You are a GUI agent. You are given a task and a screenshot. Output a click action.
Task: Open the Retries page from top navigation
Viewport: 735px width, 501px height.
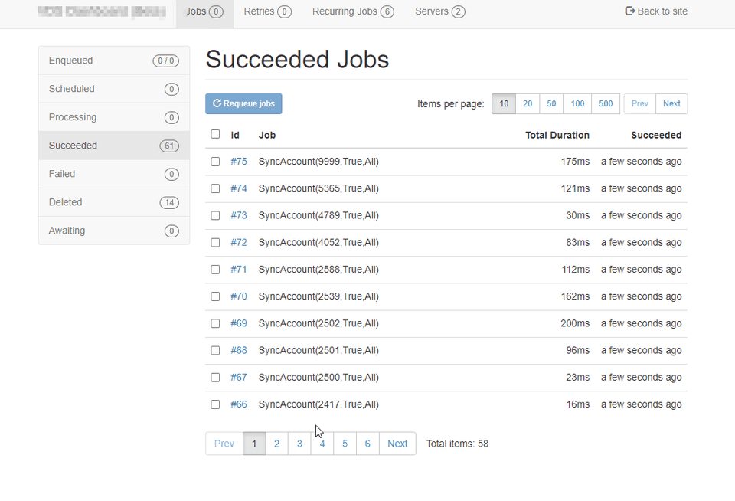click(266, 11)
